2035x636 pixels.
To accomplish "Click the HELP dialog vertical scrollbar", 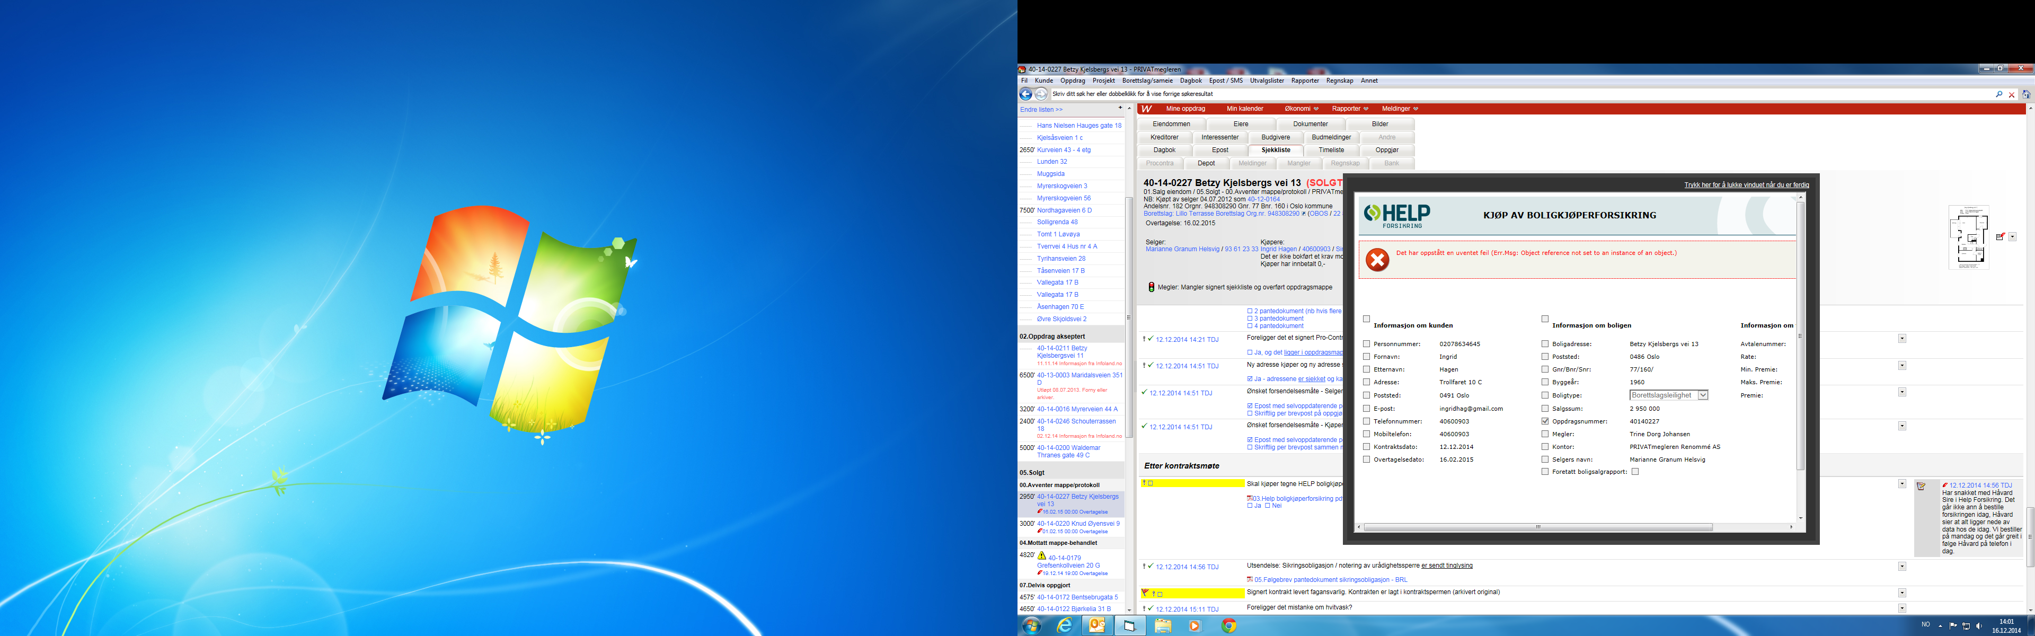I will (x=1800, y=337).
